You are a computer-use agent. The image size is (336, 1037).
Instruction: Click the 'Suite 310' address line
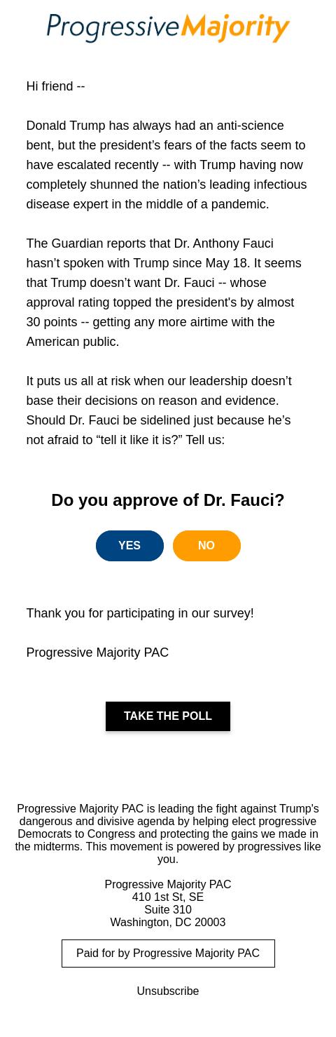168,910
